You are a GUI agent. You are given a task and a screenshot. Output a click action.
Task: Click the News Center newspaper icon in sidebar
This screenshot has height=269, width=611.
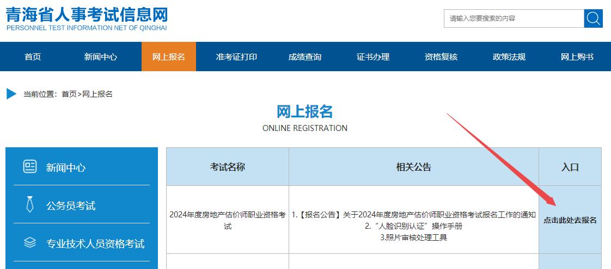pyautogui.click(x=30, y=167)
